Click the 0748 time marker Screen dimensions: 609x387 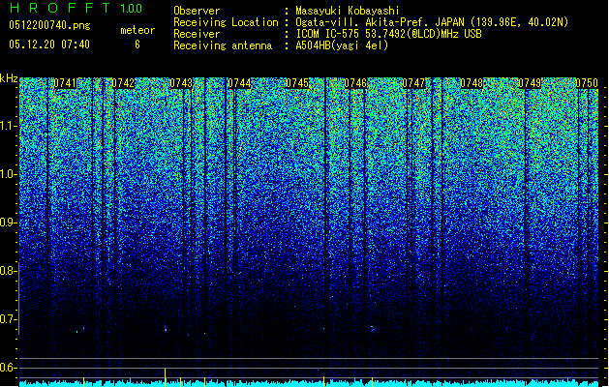pyautogui.click(x=472, y=83)
